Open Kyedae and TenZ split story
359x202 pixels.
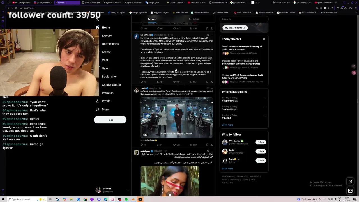pos(244,78)
